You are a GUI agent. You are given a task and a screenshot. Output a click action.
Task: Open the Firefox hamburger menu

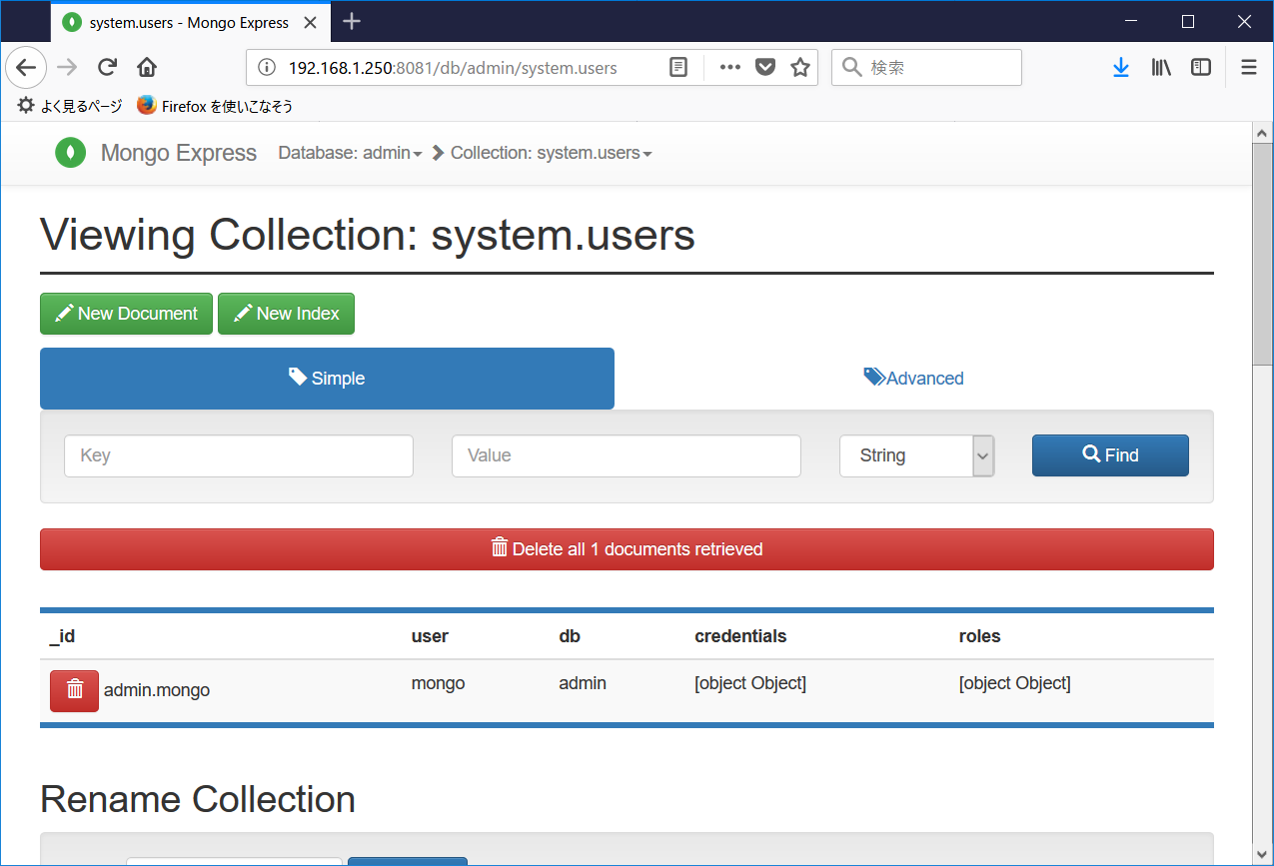(x=1247, y=67)
